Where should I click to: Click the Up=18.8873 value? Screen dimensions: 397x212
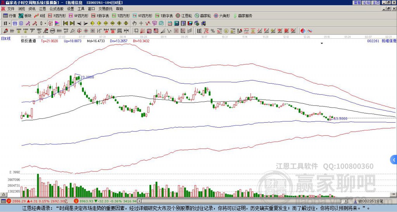(x=72, y=41)
